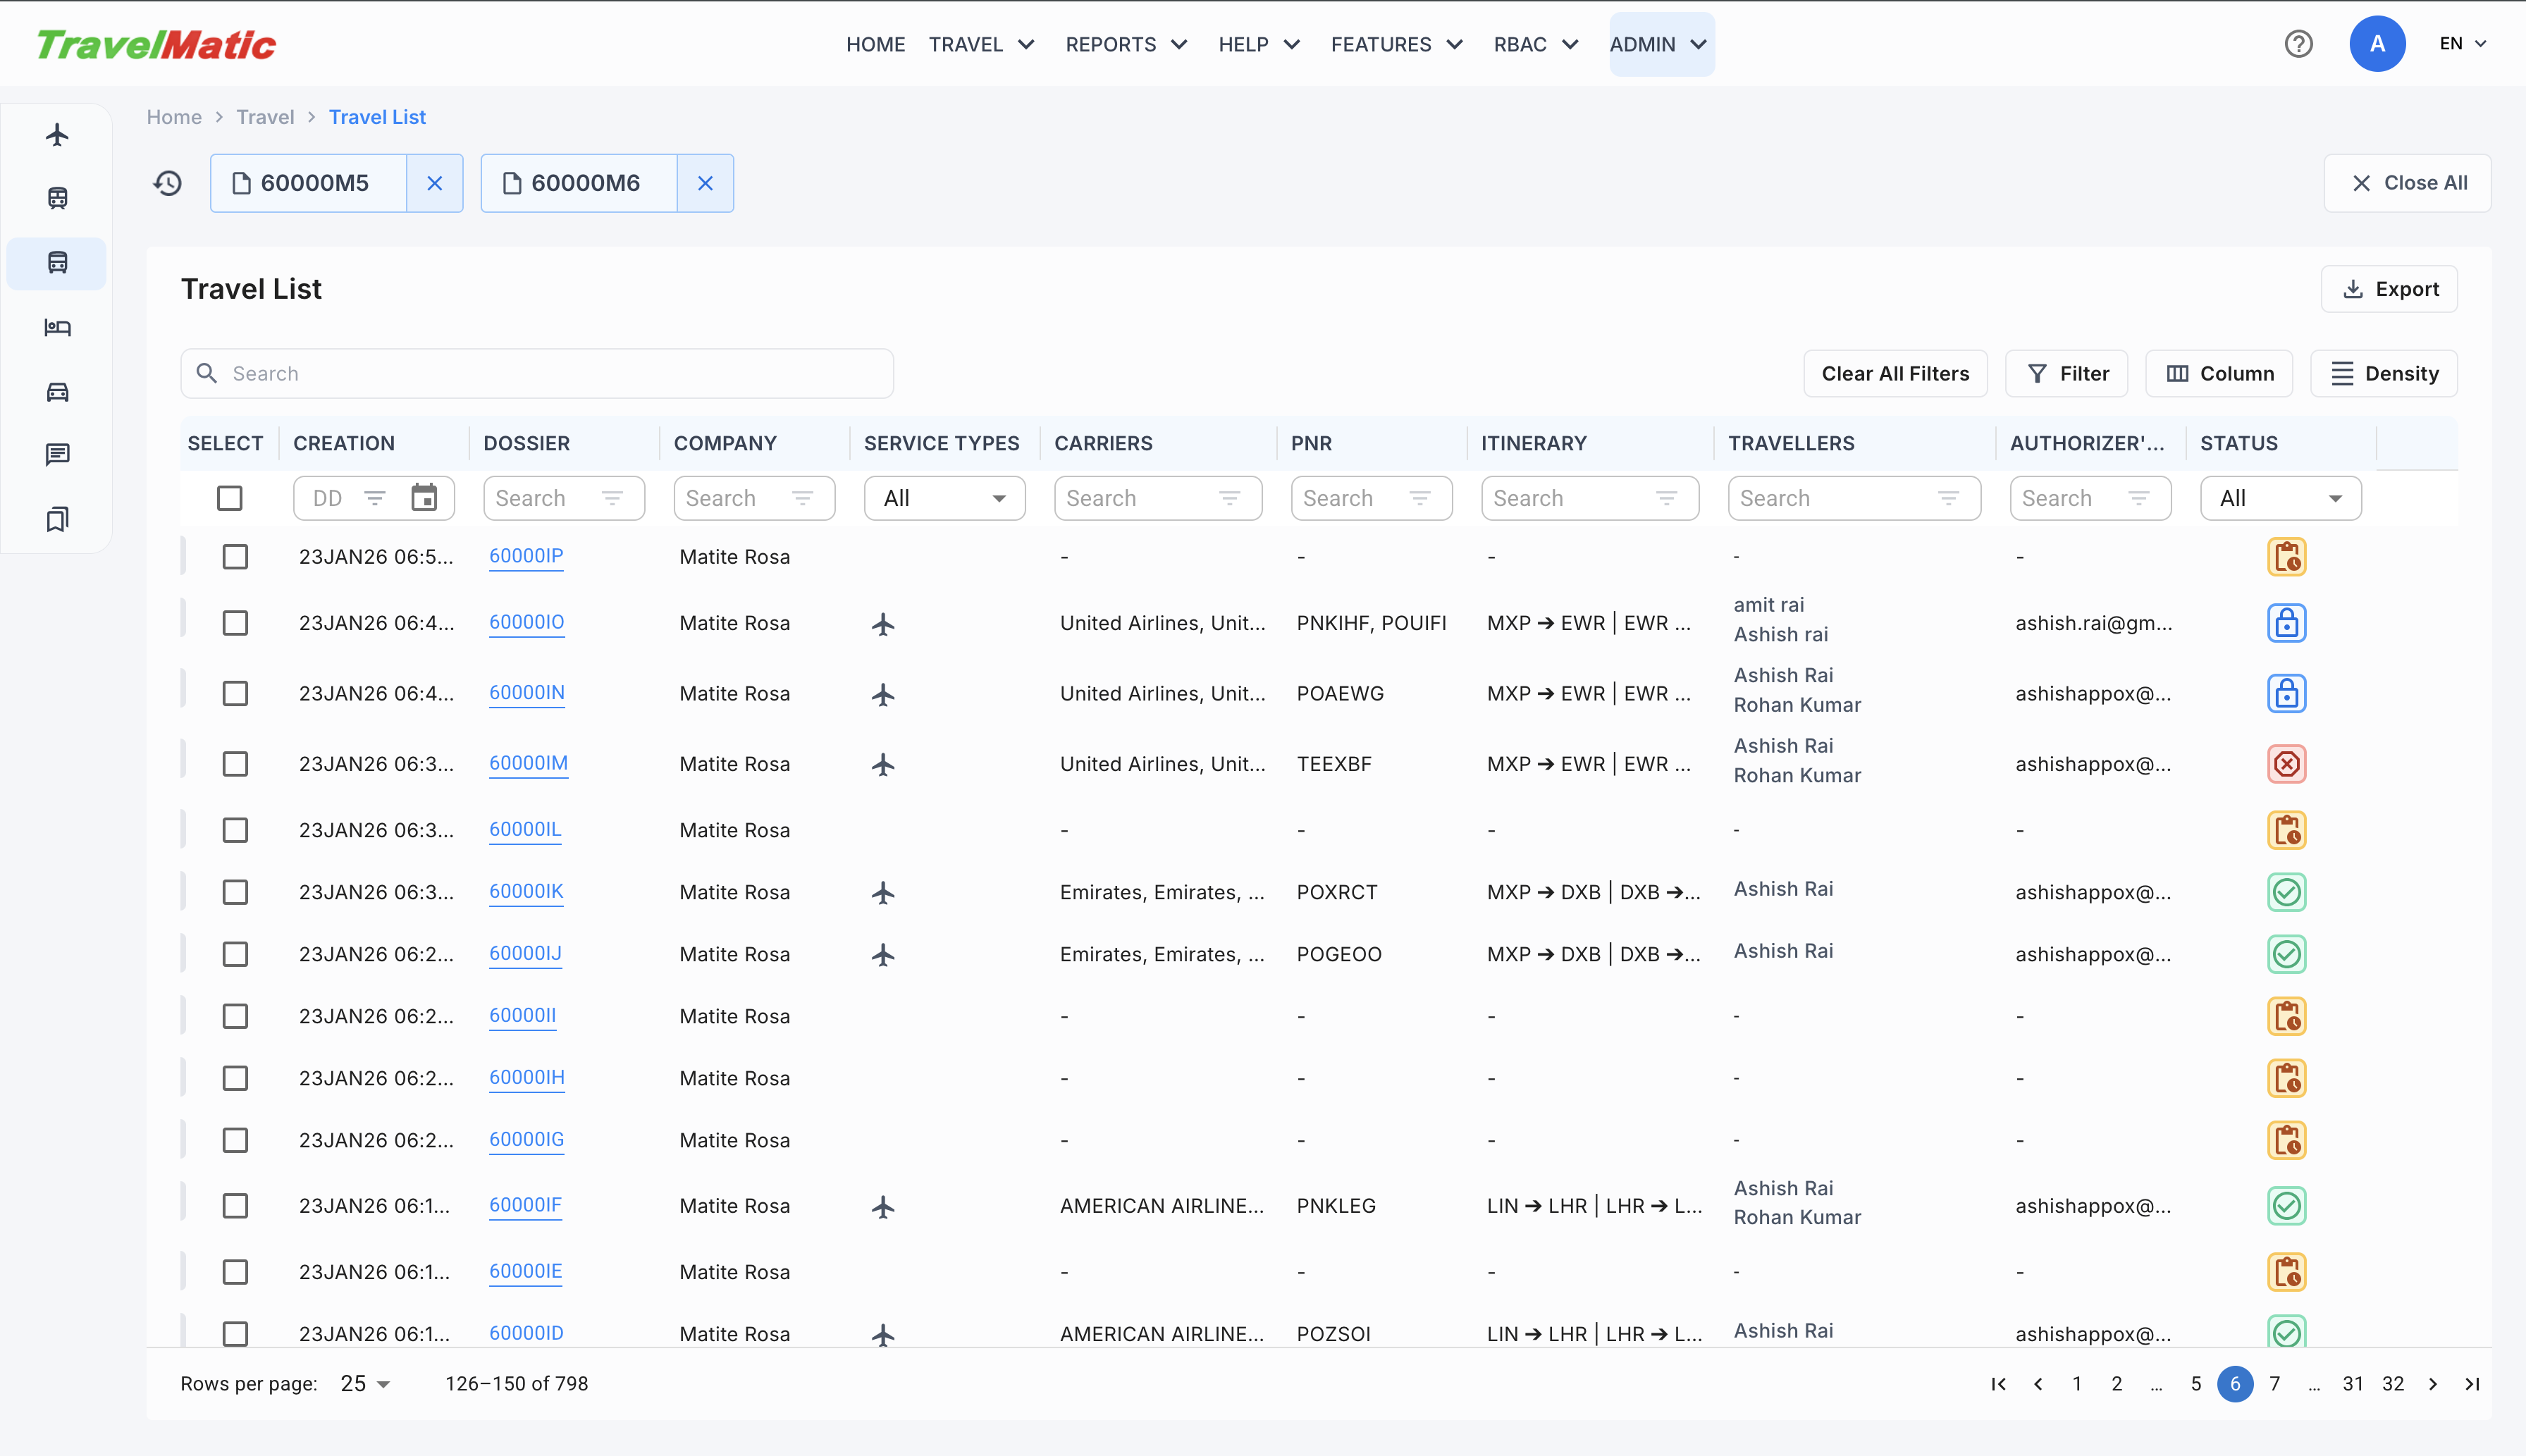The image size is (2526, 1456).
Task: Check the row for dossier 60000IN
Action: pyautogui.click(x=235, y=694)
